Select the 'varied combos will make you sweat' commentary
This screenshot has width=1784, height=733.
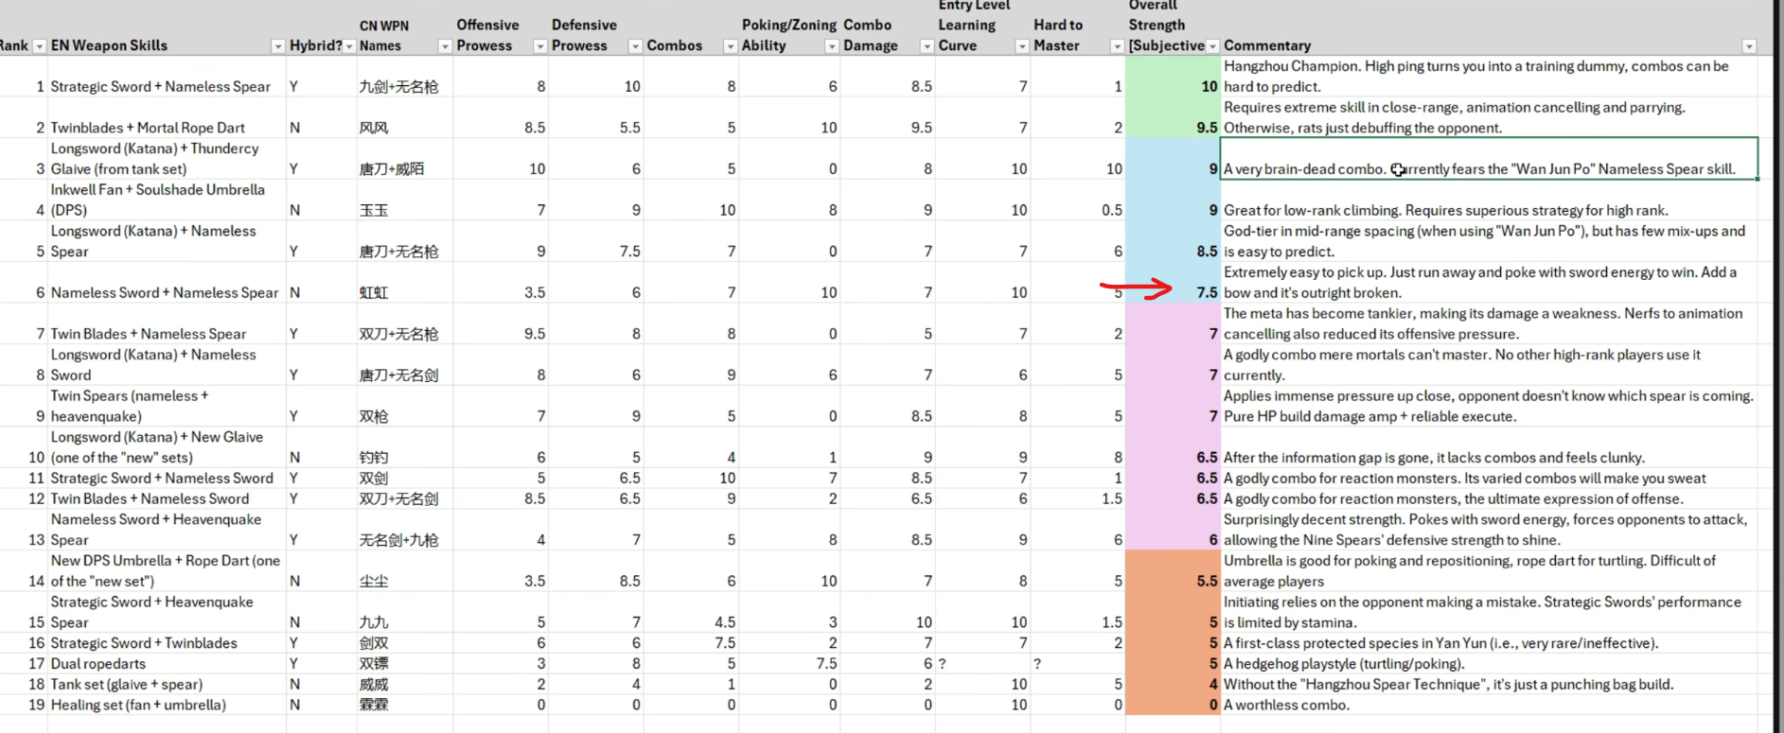tap(1490, 479)
